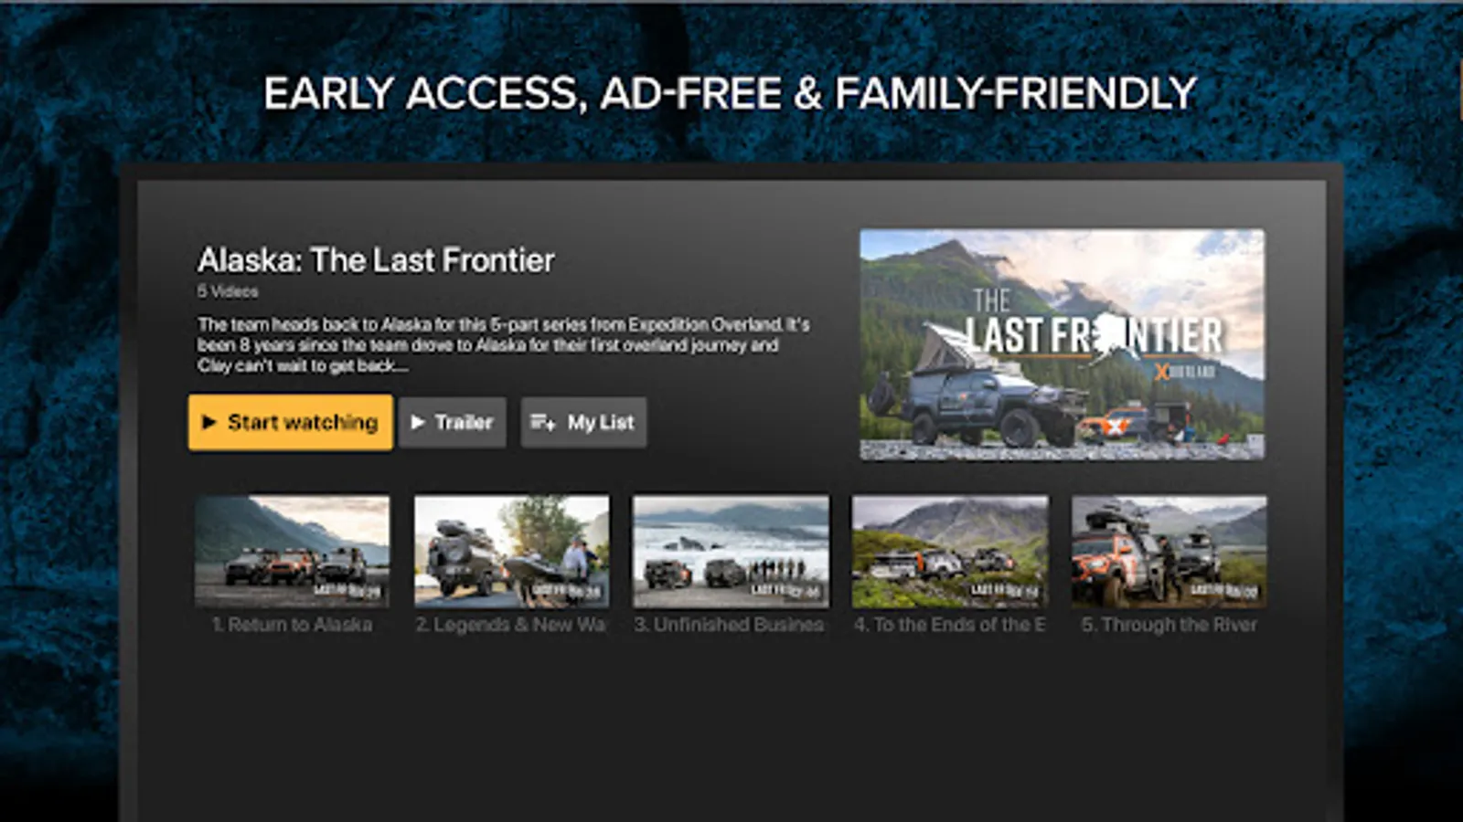Click The Last Frontier series poster image

coord(1063,344)
